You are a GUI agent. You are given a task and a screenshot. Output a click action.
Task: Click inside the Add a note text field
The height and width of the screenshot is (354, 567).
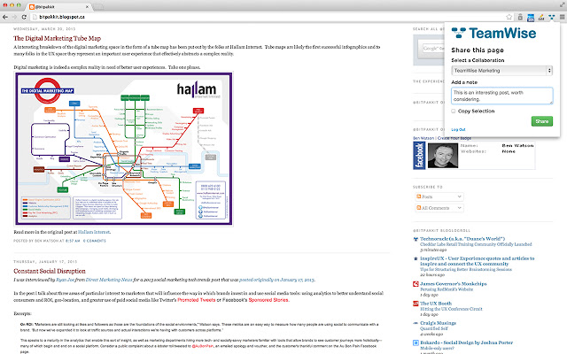coord(502,96)
